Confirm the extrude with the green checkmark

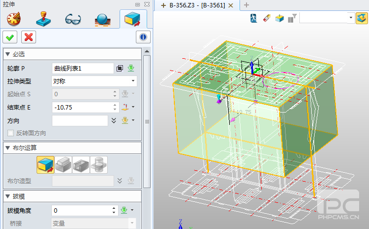pos(10,37)
